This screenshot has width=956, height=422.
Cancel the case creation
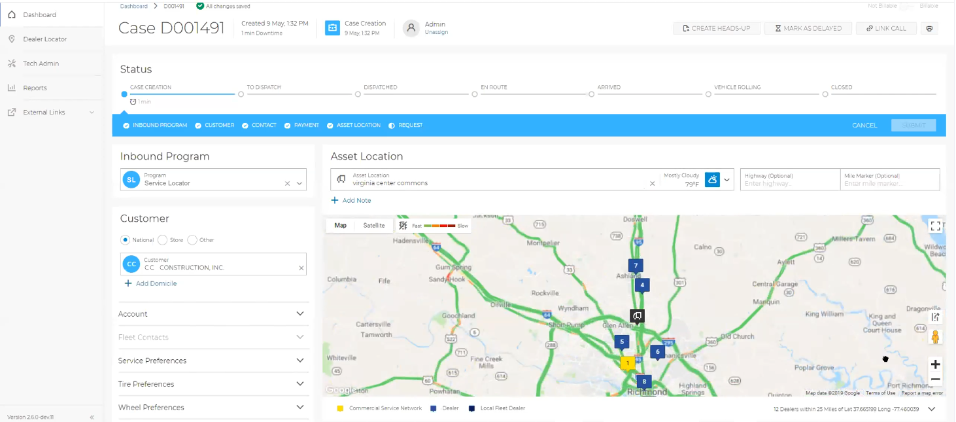pyautogui.click(x=864, y=126)
